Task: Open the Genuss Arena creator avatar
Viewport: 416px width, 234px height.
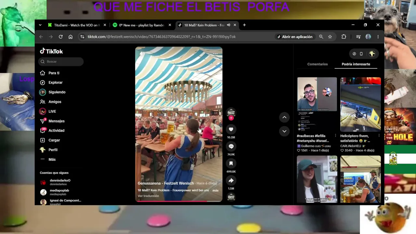Action: pyautogui.click(x=231, y=112)
